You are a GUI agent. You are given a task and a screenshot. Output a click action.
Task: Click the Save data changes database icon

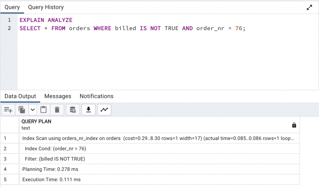(x=73, y=110)
